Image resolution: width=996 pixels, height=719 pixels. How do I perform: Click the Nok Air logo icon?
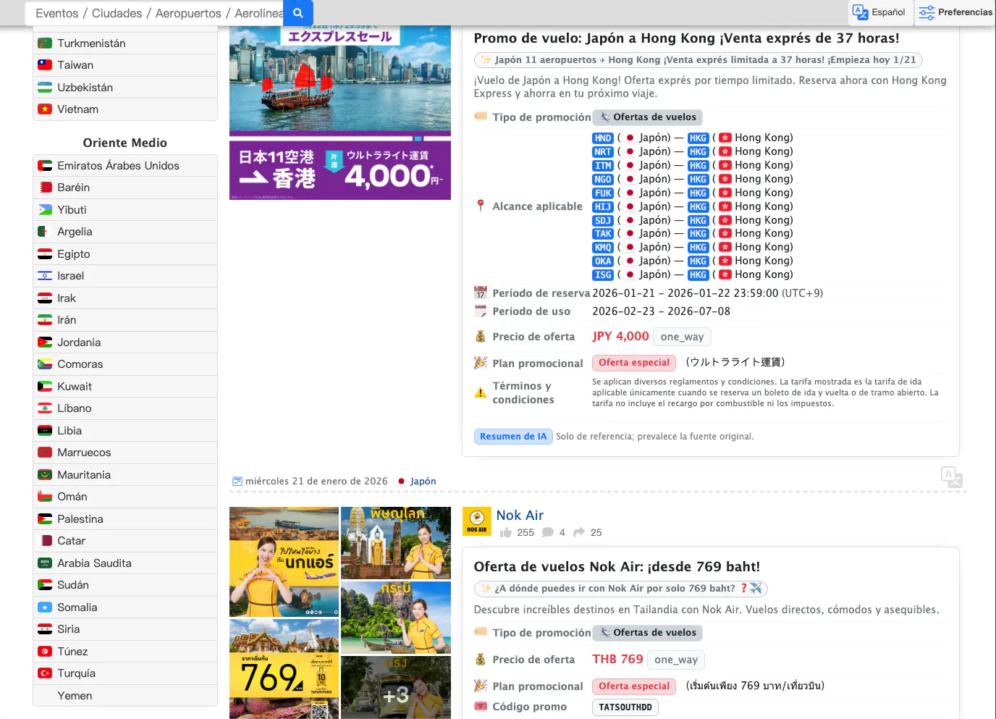tap(476, 521)
